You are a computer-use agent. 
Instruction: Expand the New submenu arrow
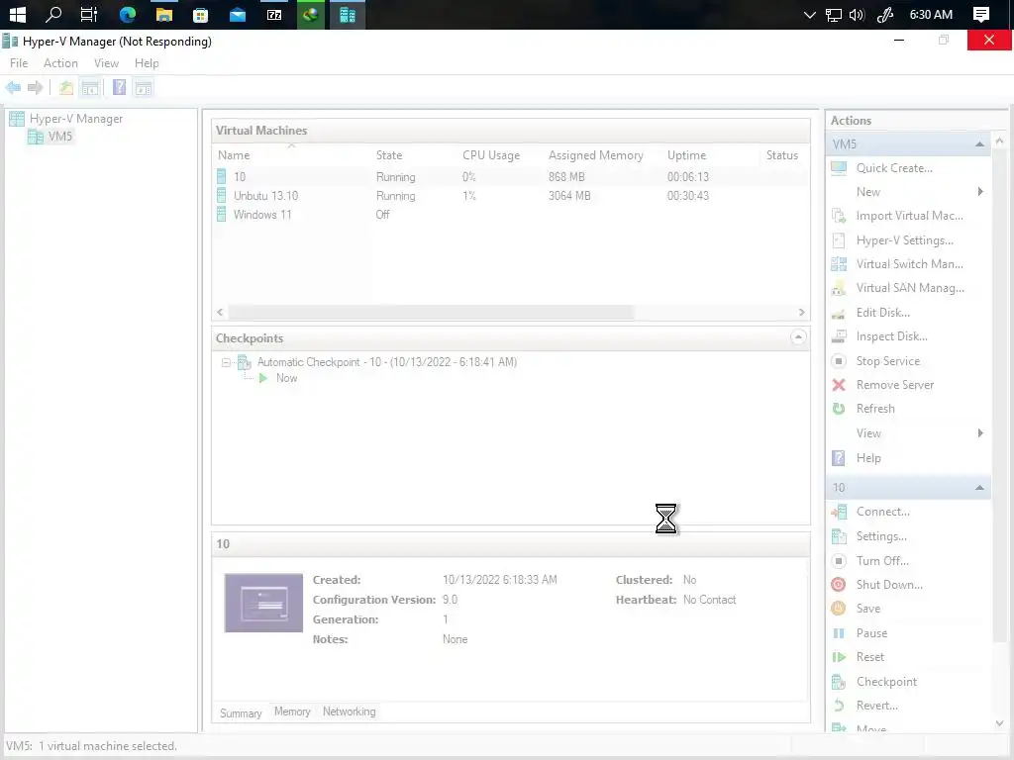point(980,192)
